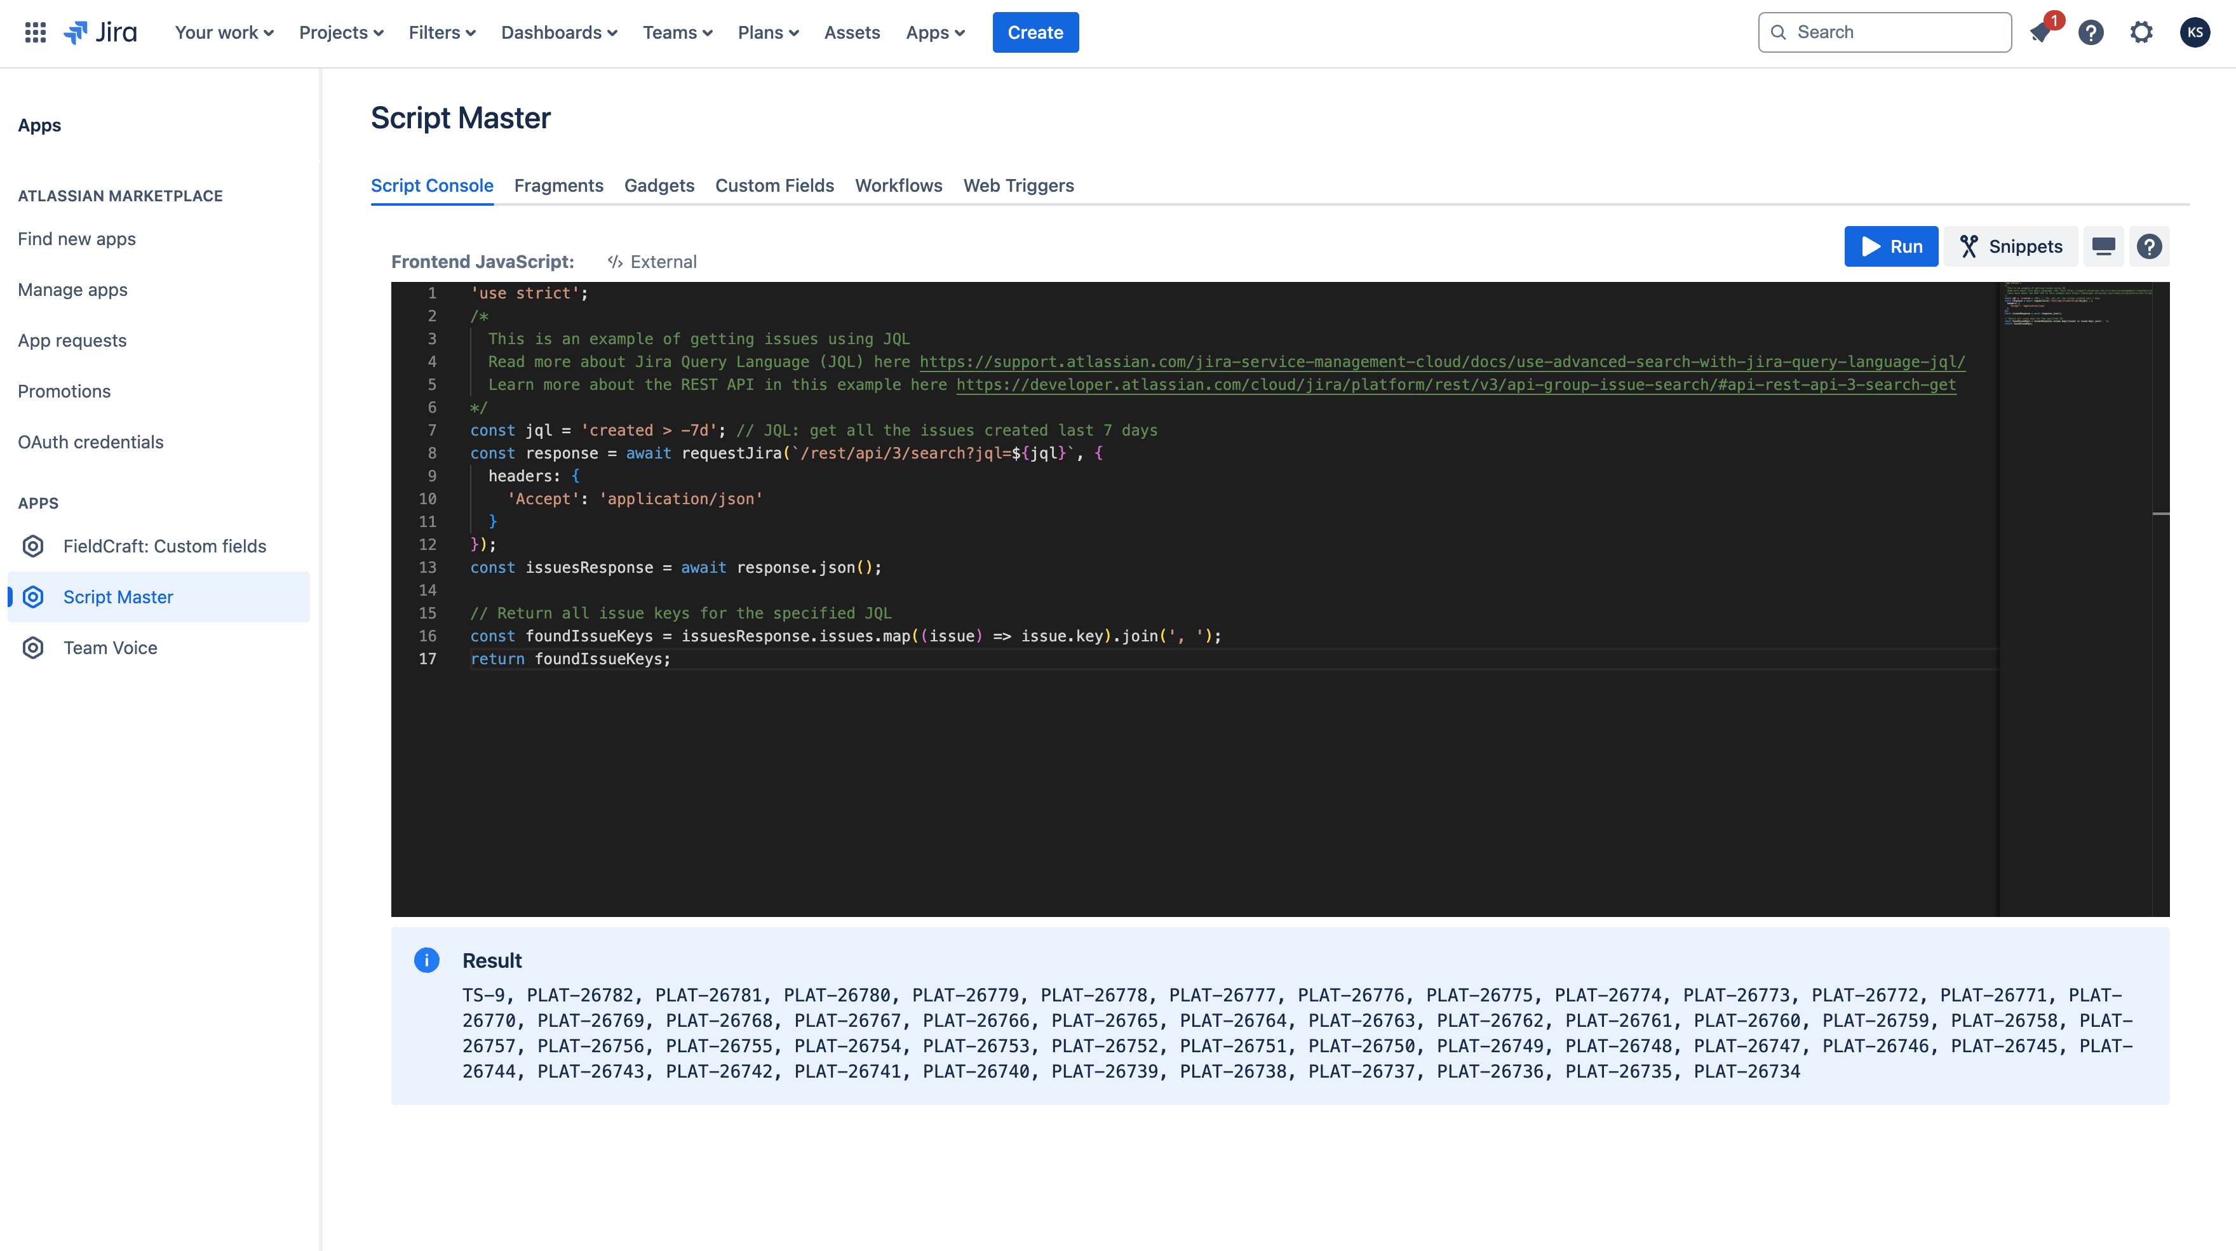The height and width of the screenshot is (1251, 2236).
Task: Open the Apps dropdown in top navigation
Action: point(935,32)
